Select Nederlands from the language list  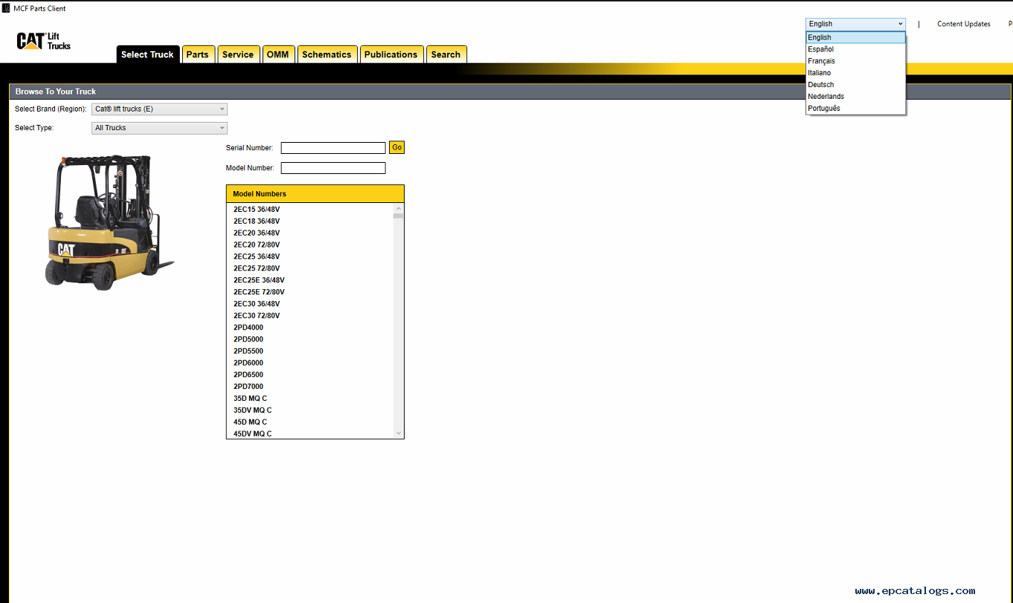coord(855,97)
